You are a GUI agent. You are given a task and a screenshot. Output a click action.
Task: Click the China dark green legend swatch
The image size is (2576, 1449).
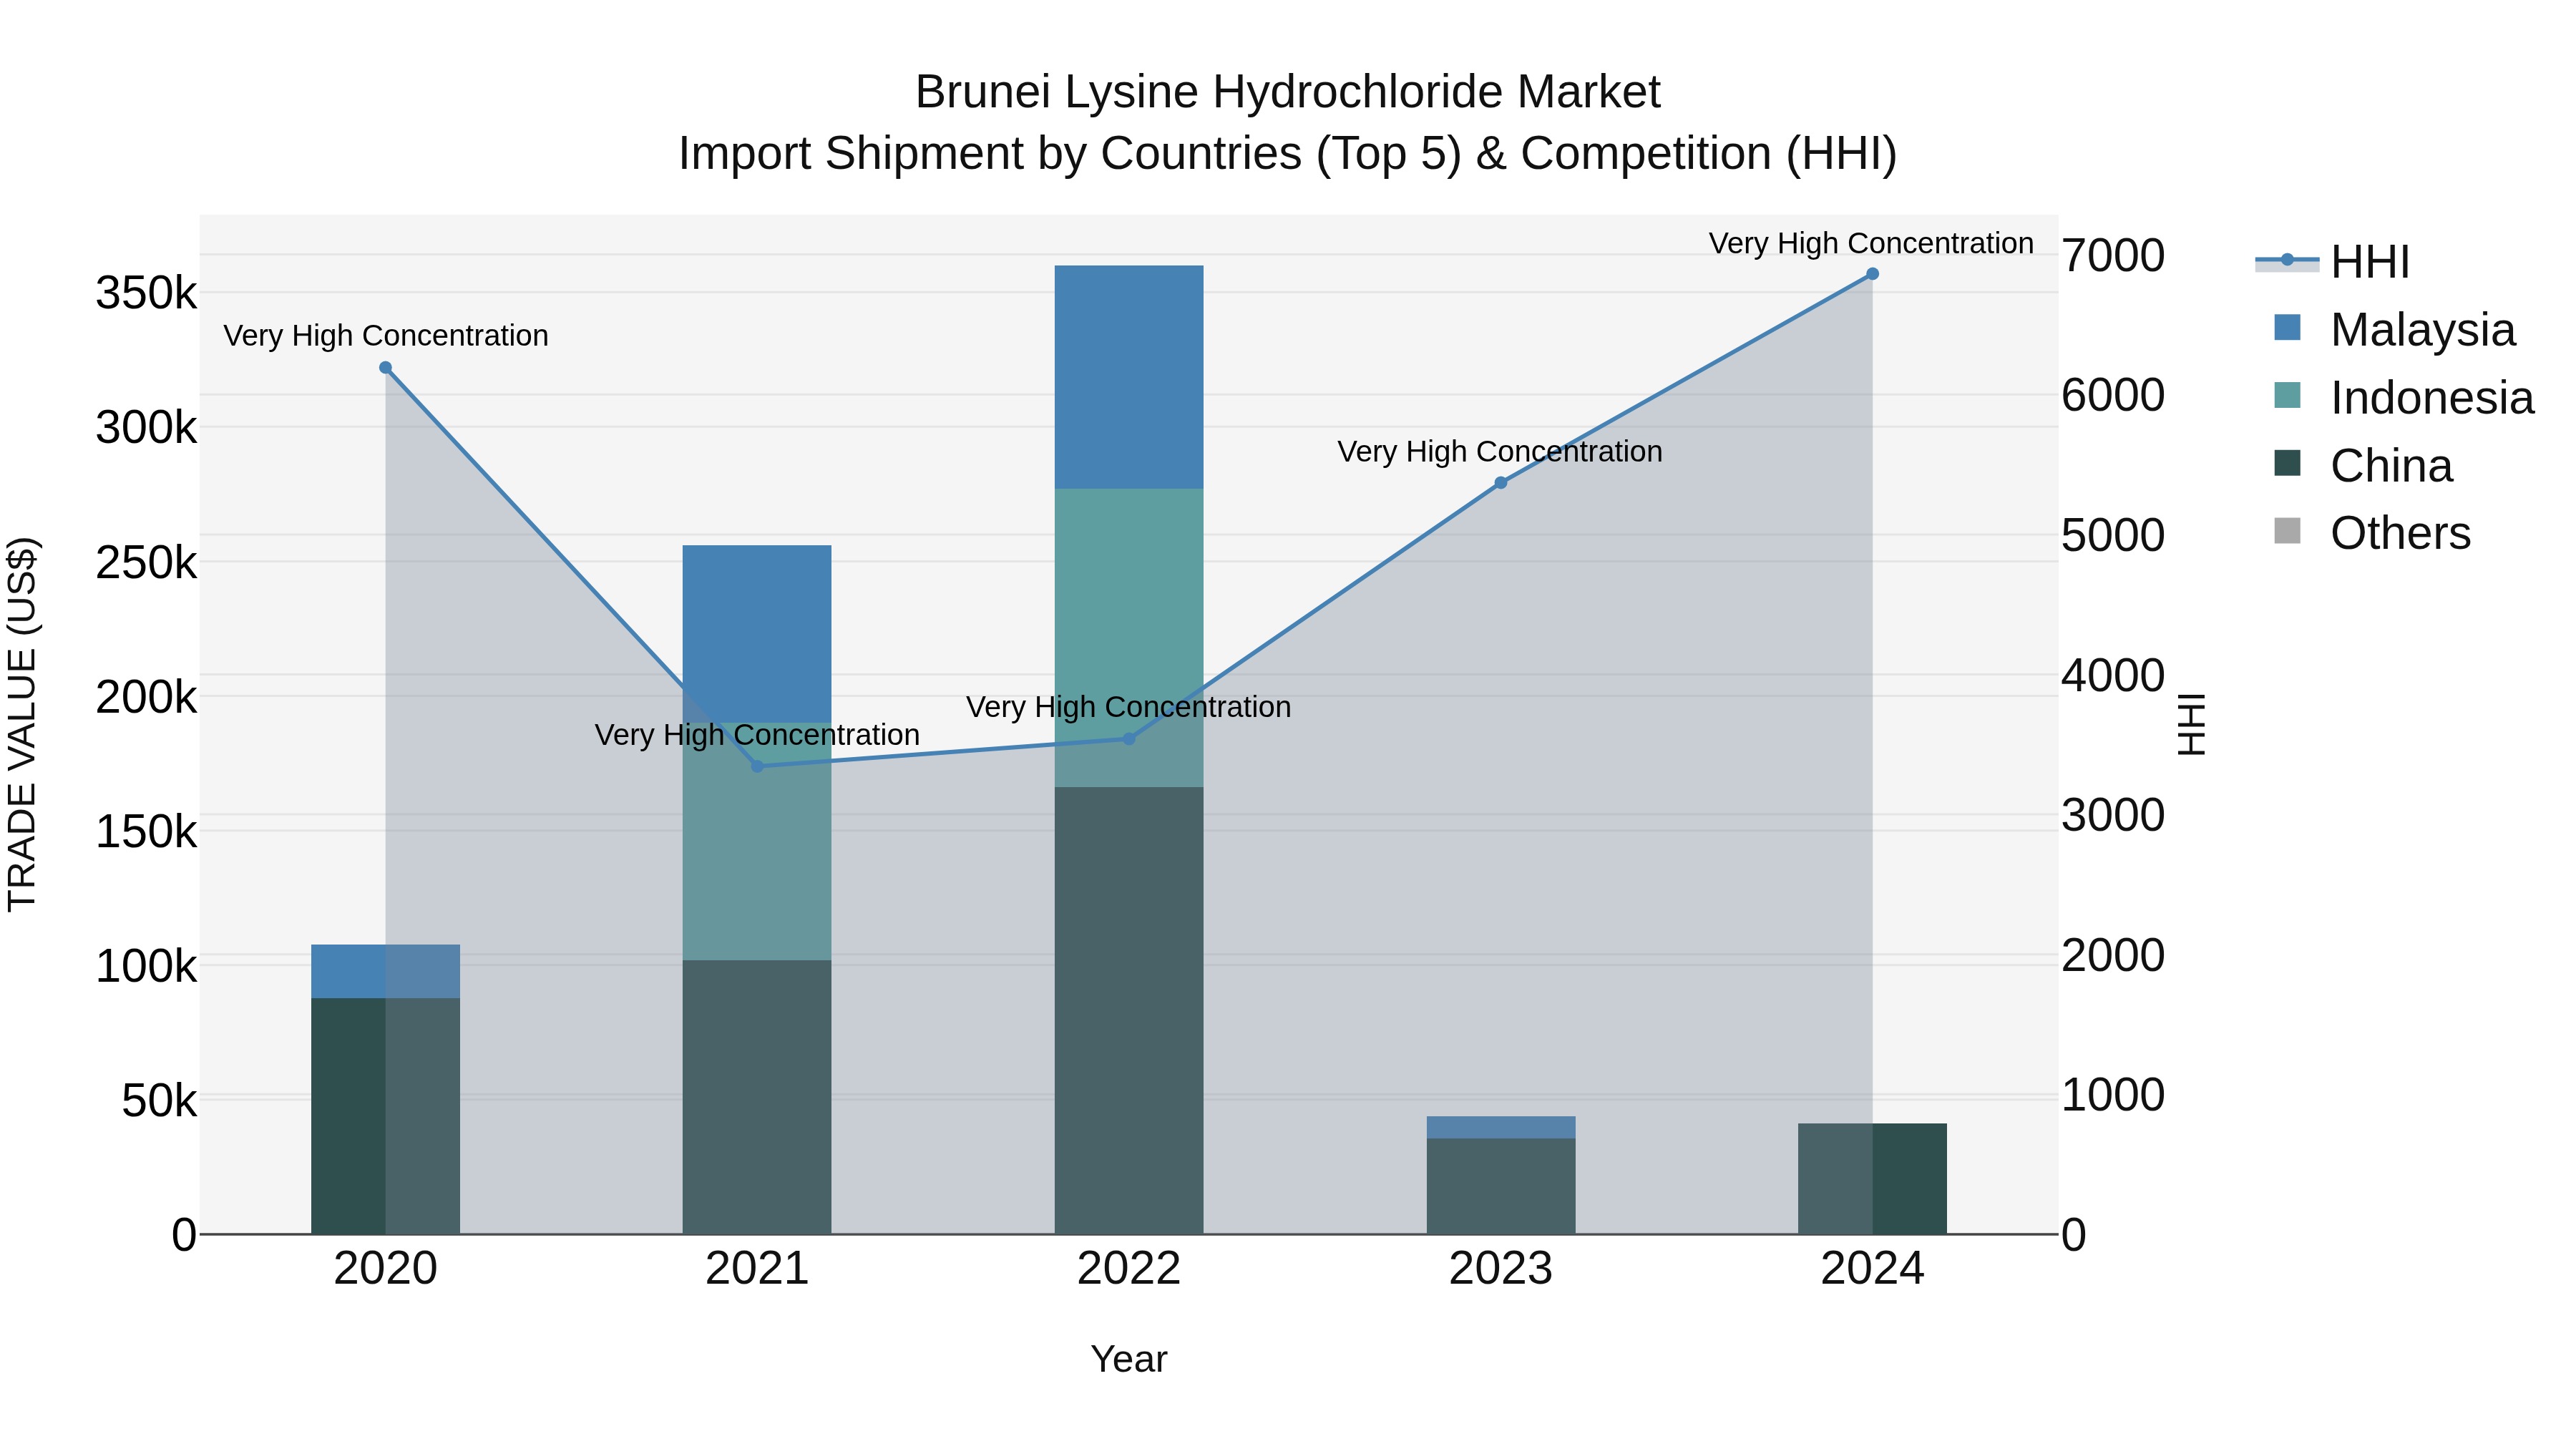click(x=2287, y=463)
